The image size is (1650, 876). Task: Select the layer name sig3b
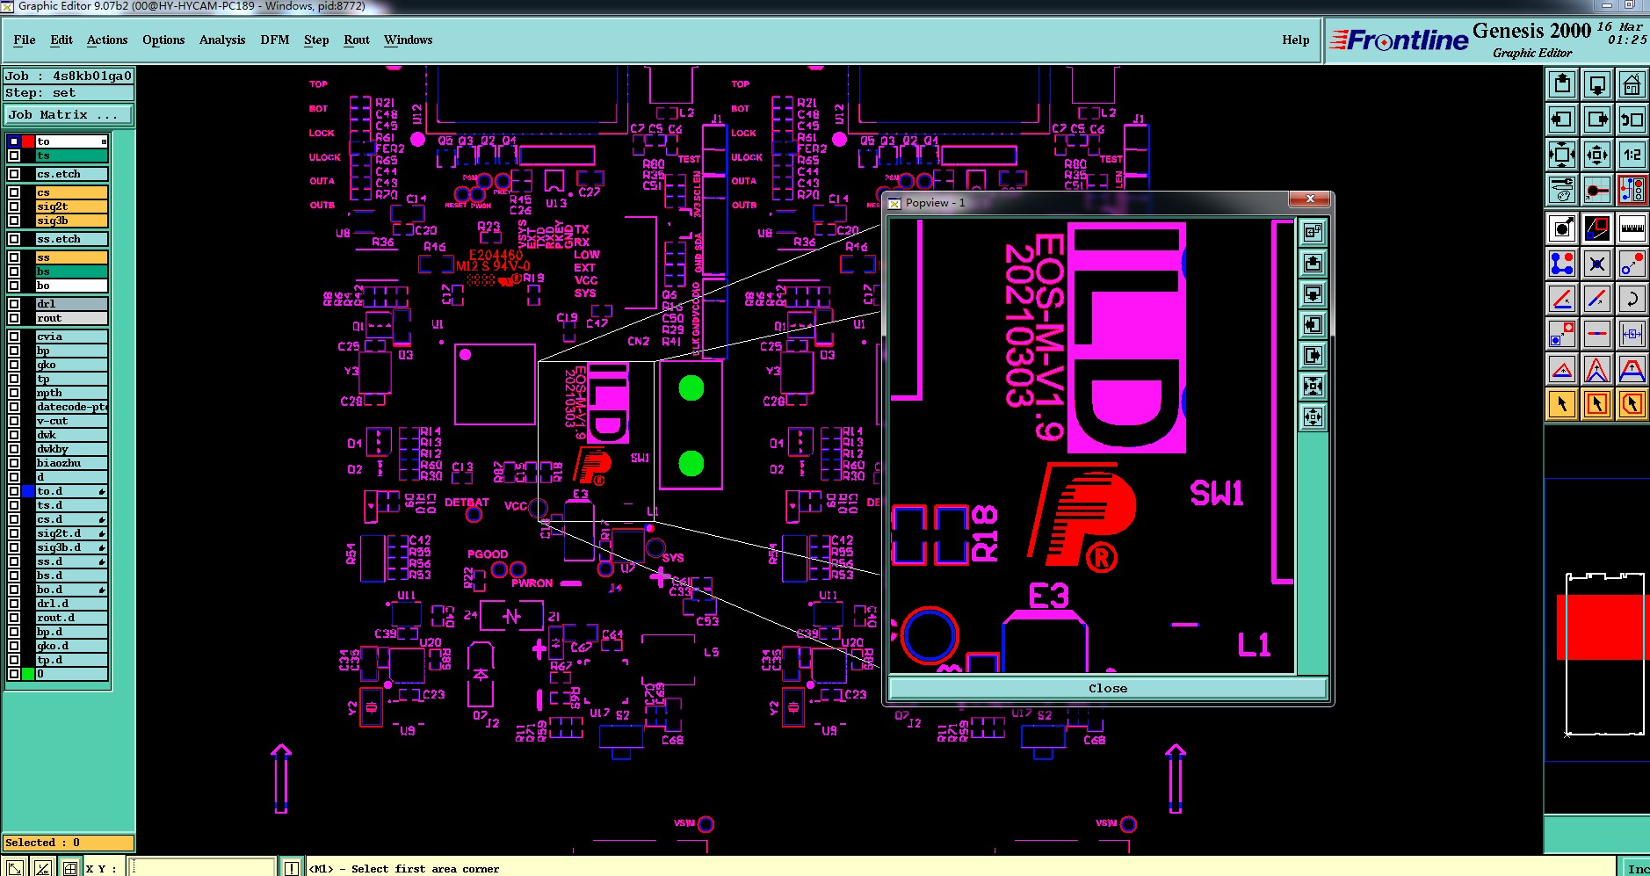(71, 221)
